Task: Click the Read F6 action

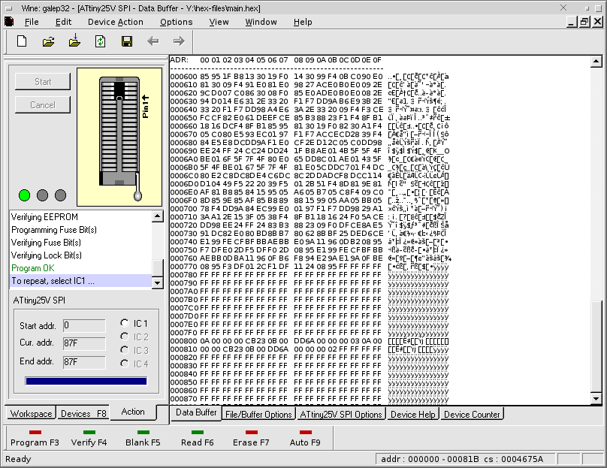Action: click(198, 438)
